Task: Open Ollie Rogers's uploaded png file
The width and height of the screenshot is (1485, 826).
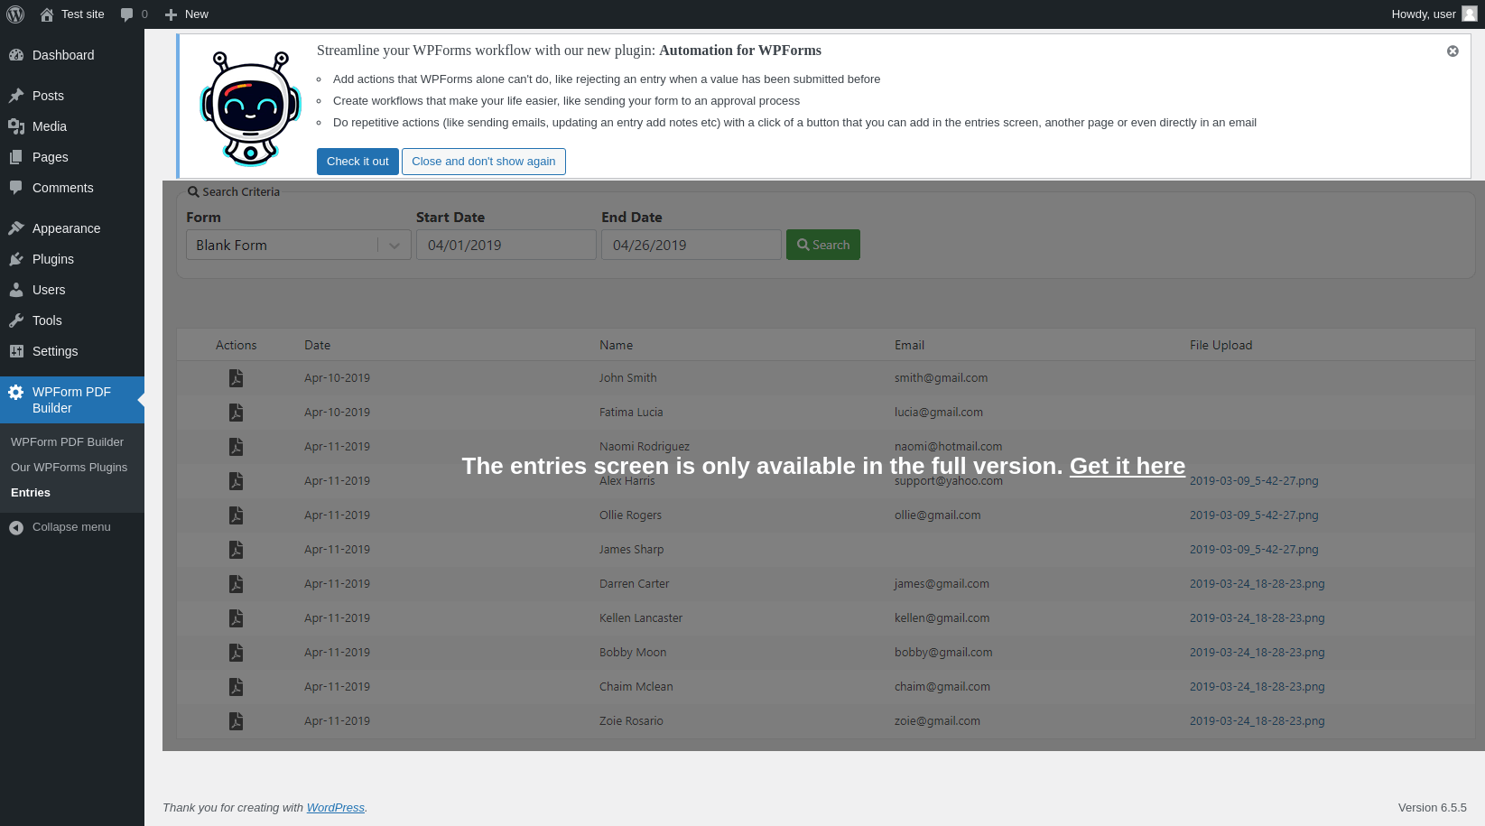Action: click(1254, 515)
